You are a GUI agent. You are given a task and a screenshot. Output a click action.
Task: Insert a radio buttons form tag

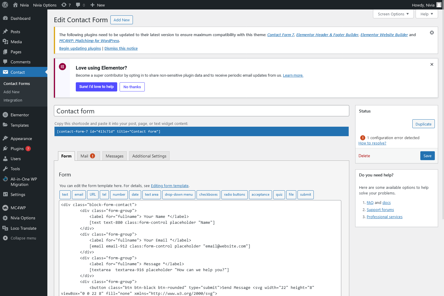click(234, 194)
